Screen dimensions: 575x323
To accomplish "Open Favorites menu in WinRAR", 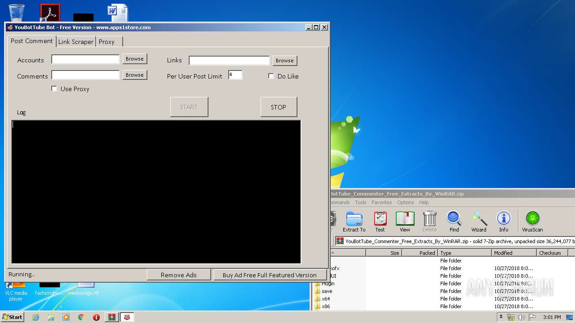I will click(381, 202).
